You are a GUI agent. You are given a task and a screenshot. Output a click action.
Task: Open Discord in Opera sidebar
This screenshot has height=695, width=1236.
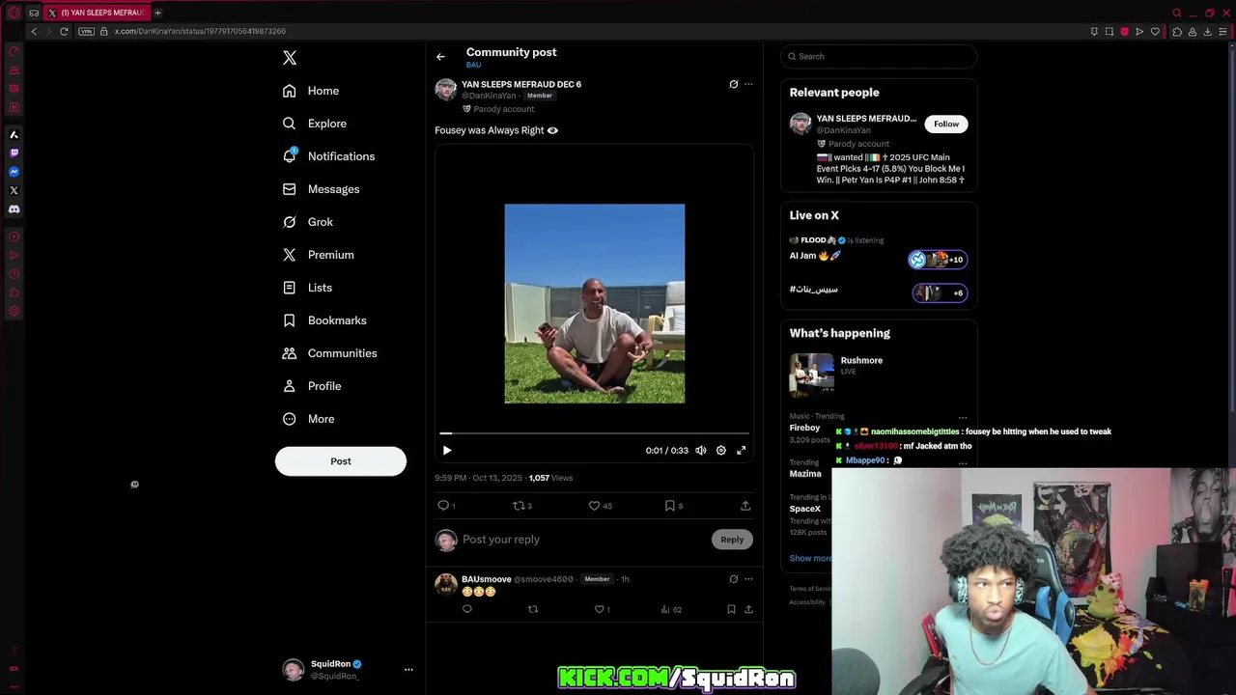pyautogui.click(x=14, y=209)
